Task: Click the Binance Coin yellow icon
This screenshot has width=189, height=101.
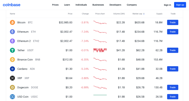Action: 12,59
